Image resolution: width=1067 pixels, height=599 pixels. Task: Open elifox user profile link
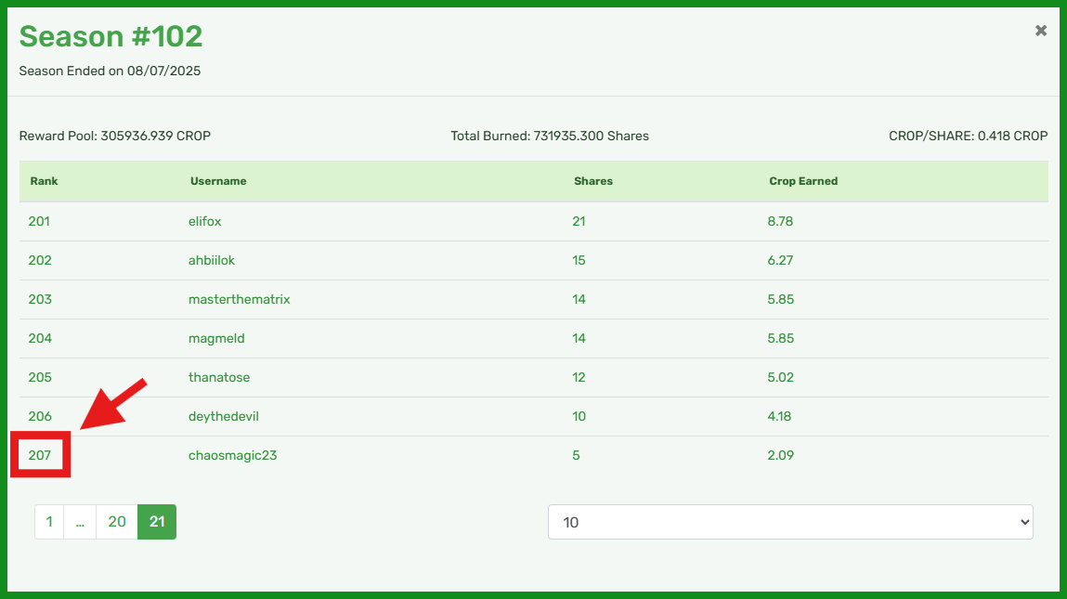point(205,221)
